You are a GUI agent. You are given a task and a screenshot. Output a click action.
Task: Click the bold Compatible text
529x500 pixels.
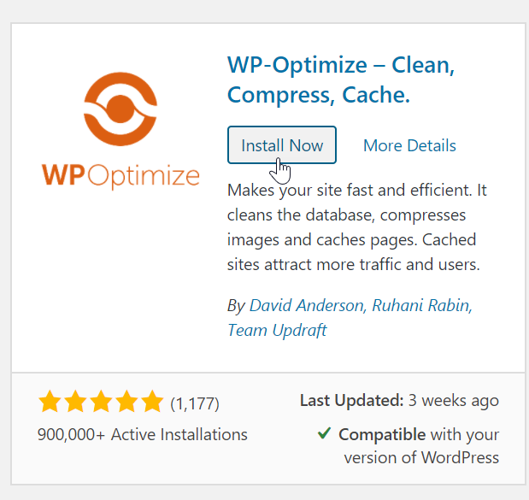tap(382, 434)
